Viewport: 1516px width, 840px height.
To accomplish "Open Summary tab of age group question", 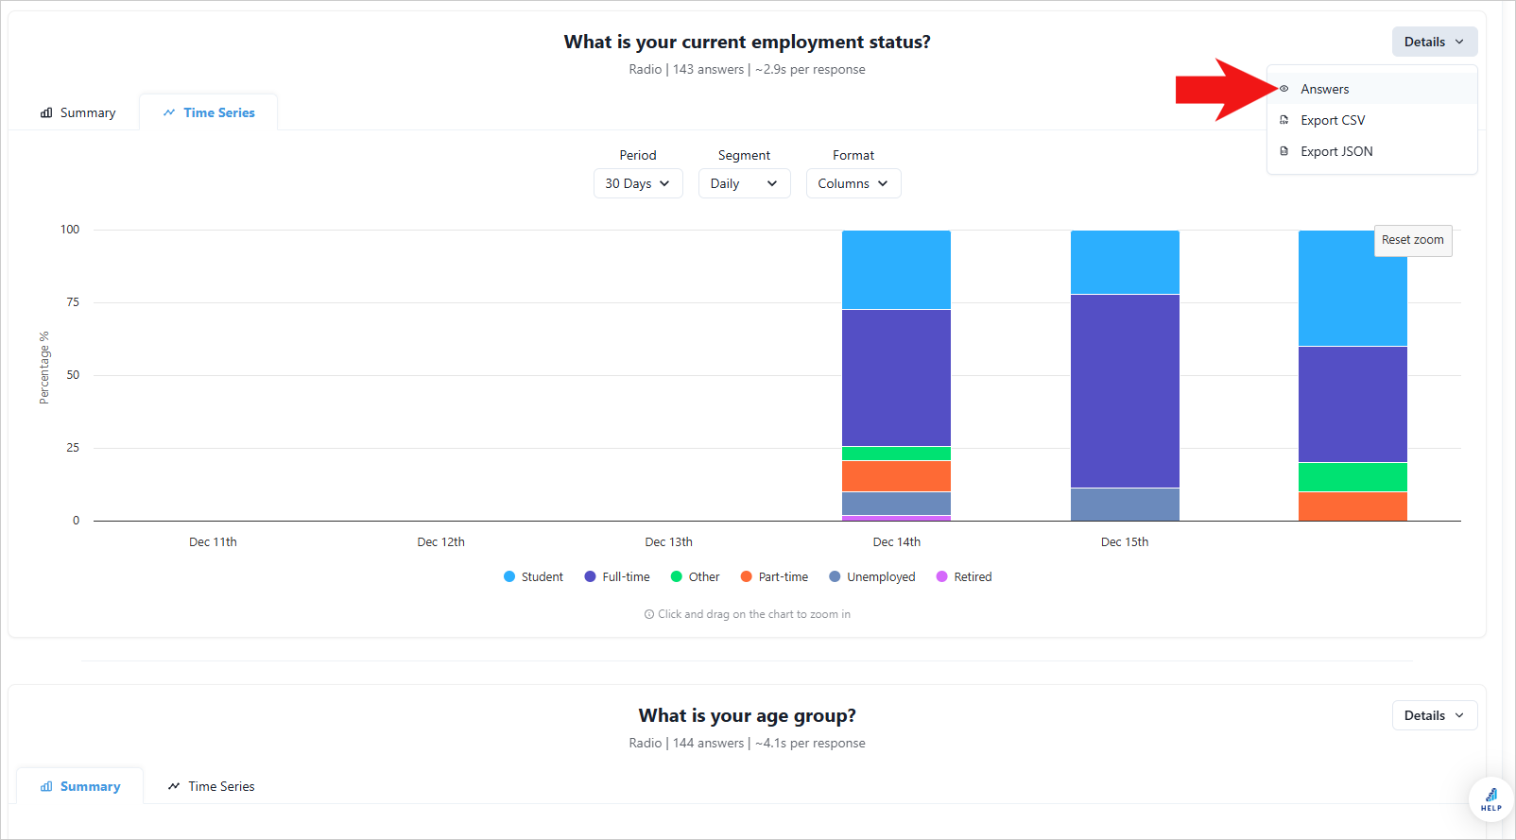I will point(80,786).
